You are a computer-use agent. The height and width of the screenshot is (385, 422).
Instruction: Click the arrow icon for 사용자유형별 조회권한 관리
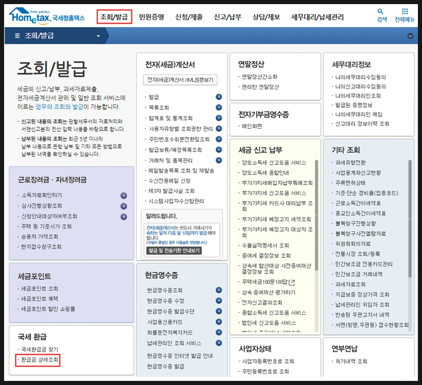click(x=219, y=129)
